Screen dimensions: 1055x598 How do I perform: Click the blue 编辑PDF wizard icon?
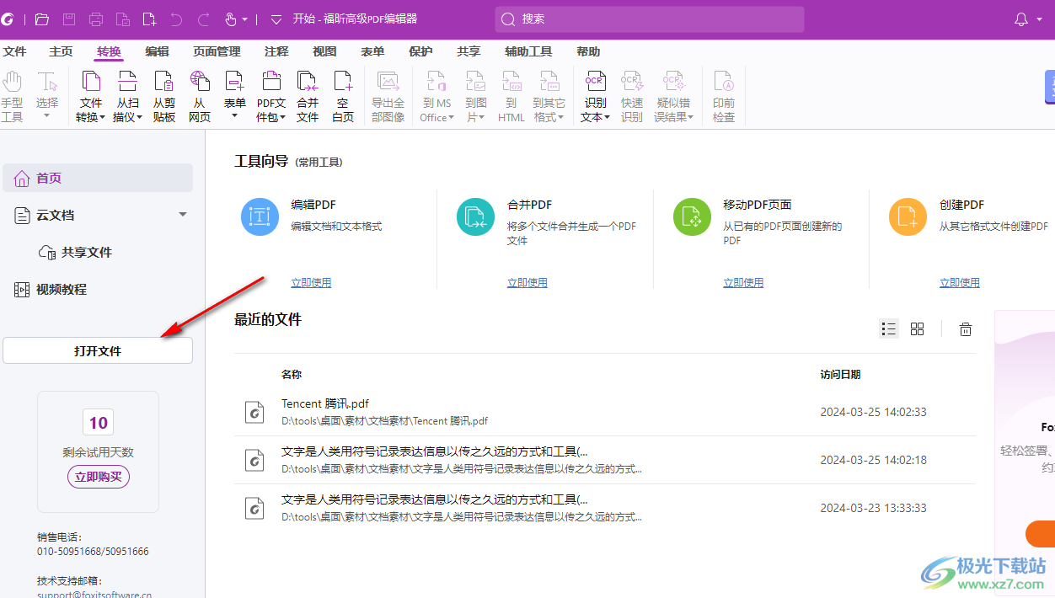260,217
